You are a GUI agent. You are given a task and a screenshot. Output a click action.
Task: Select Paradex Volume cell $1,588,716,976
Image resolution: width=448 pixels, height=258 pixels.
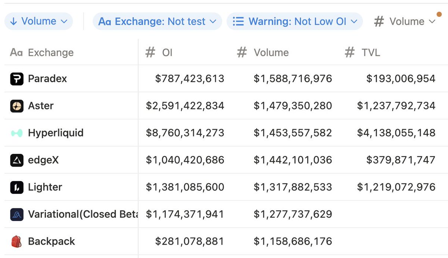click(293, 79)
